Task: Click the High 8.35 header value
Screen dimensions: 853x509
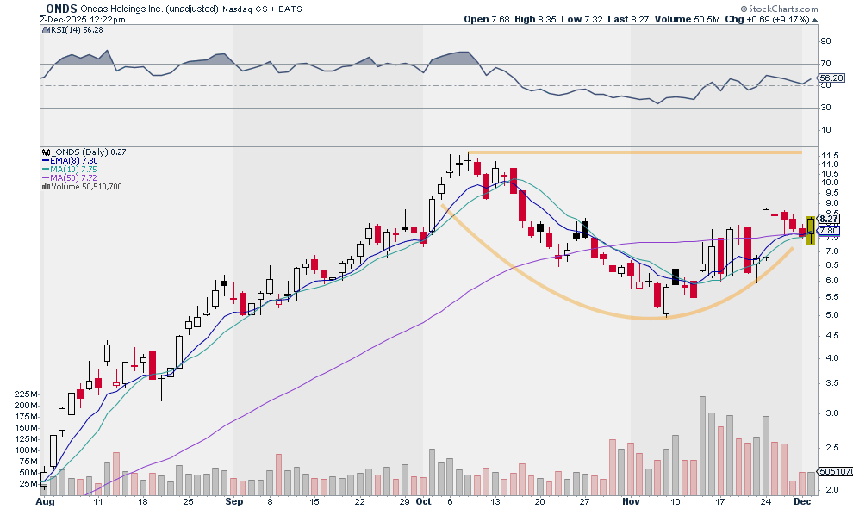Action: click(x=535, y=19)
